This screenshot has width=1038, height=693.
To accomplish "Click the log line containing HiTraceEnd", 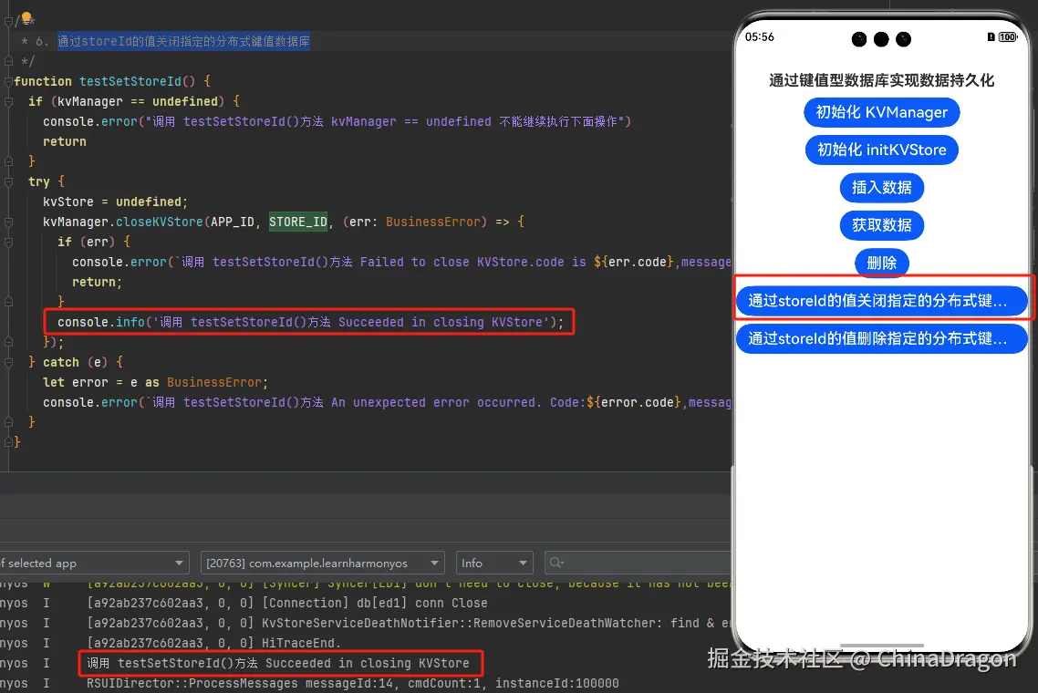I will (x=213, y=644).
